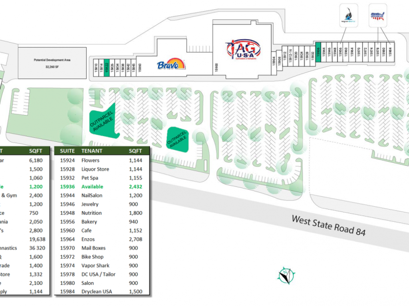Select the 15984 Dryclean USA row

pyautogui.click(x=101, y=292)
